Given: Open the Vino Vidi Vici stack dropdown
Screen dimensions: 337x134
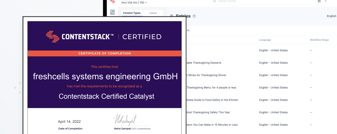Looking at the screenshot, I should 134,3.
